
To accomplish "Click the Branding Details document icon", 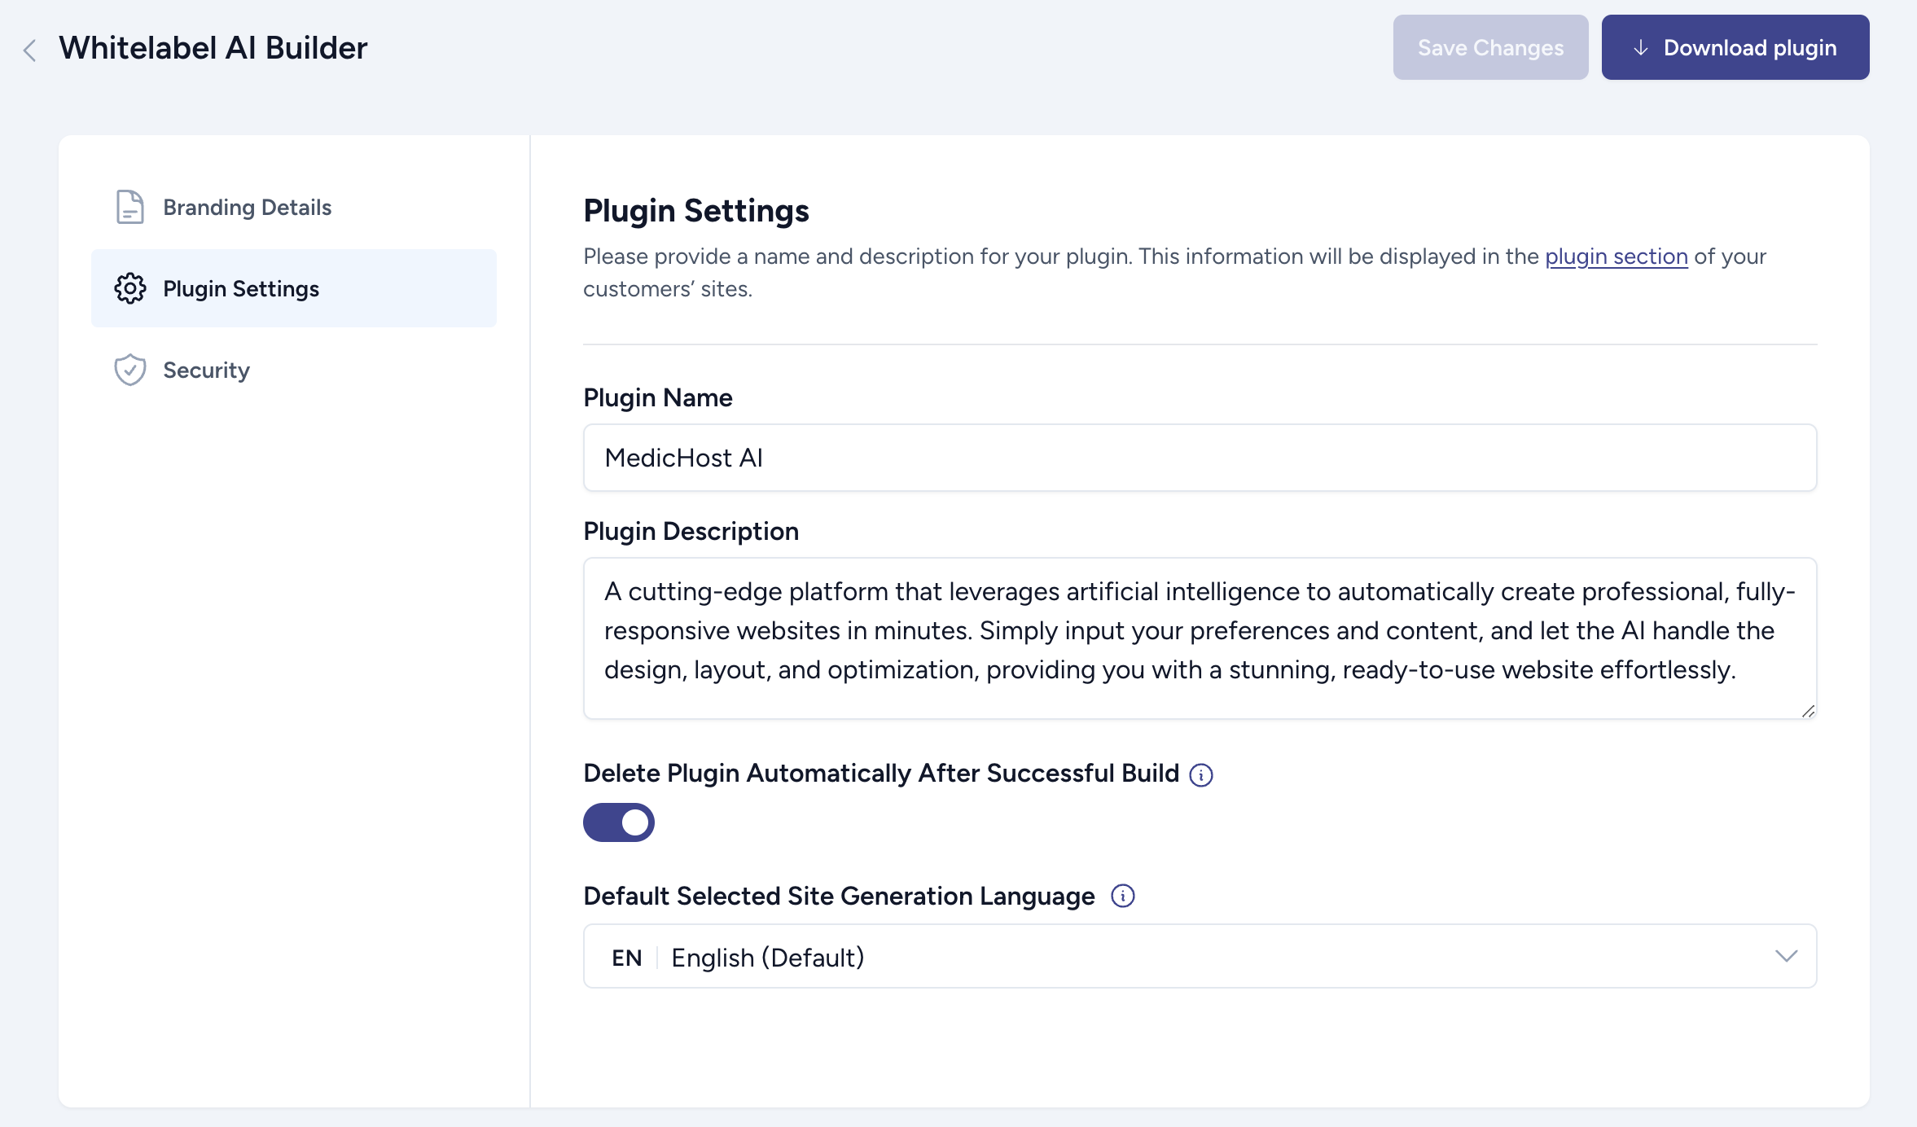I will click(129, 207).
